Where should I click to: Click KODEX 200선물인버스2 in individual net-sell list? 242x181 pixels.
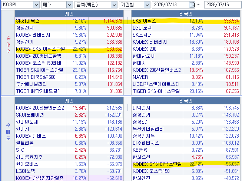point(40,108)
